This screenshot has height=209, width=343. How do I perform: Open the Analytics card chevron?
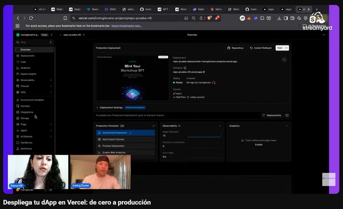coord(287,126)
